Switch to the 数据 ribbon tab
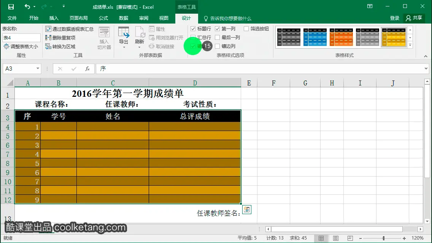432x243 pixels. pyautogui.click(x=124, y=18)
